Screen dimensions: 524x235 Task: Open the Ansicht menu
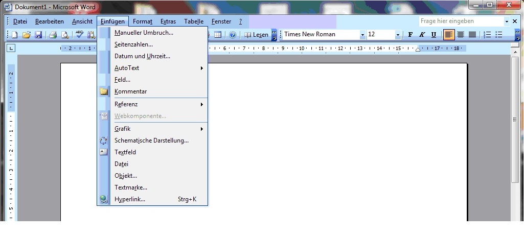click(82, 21)
